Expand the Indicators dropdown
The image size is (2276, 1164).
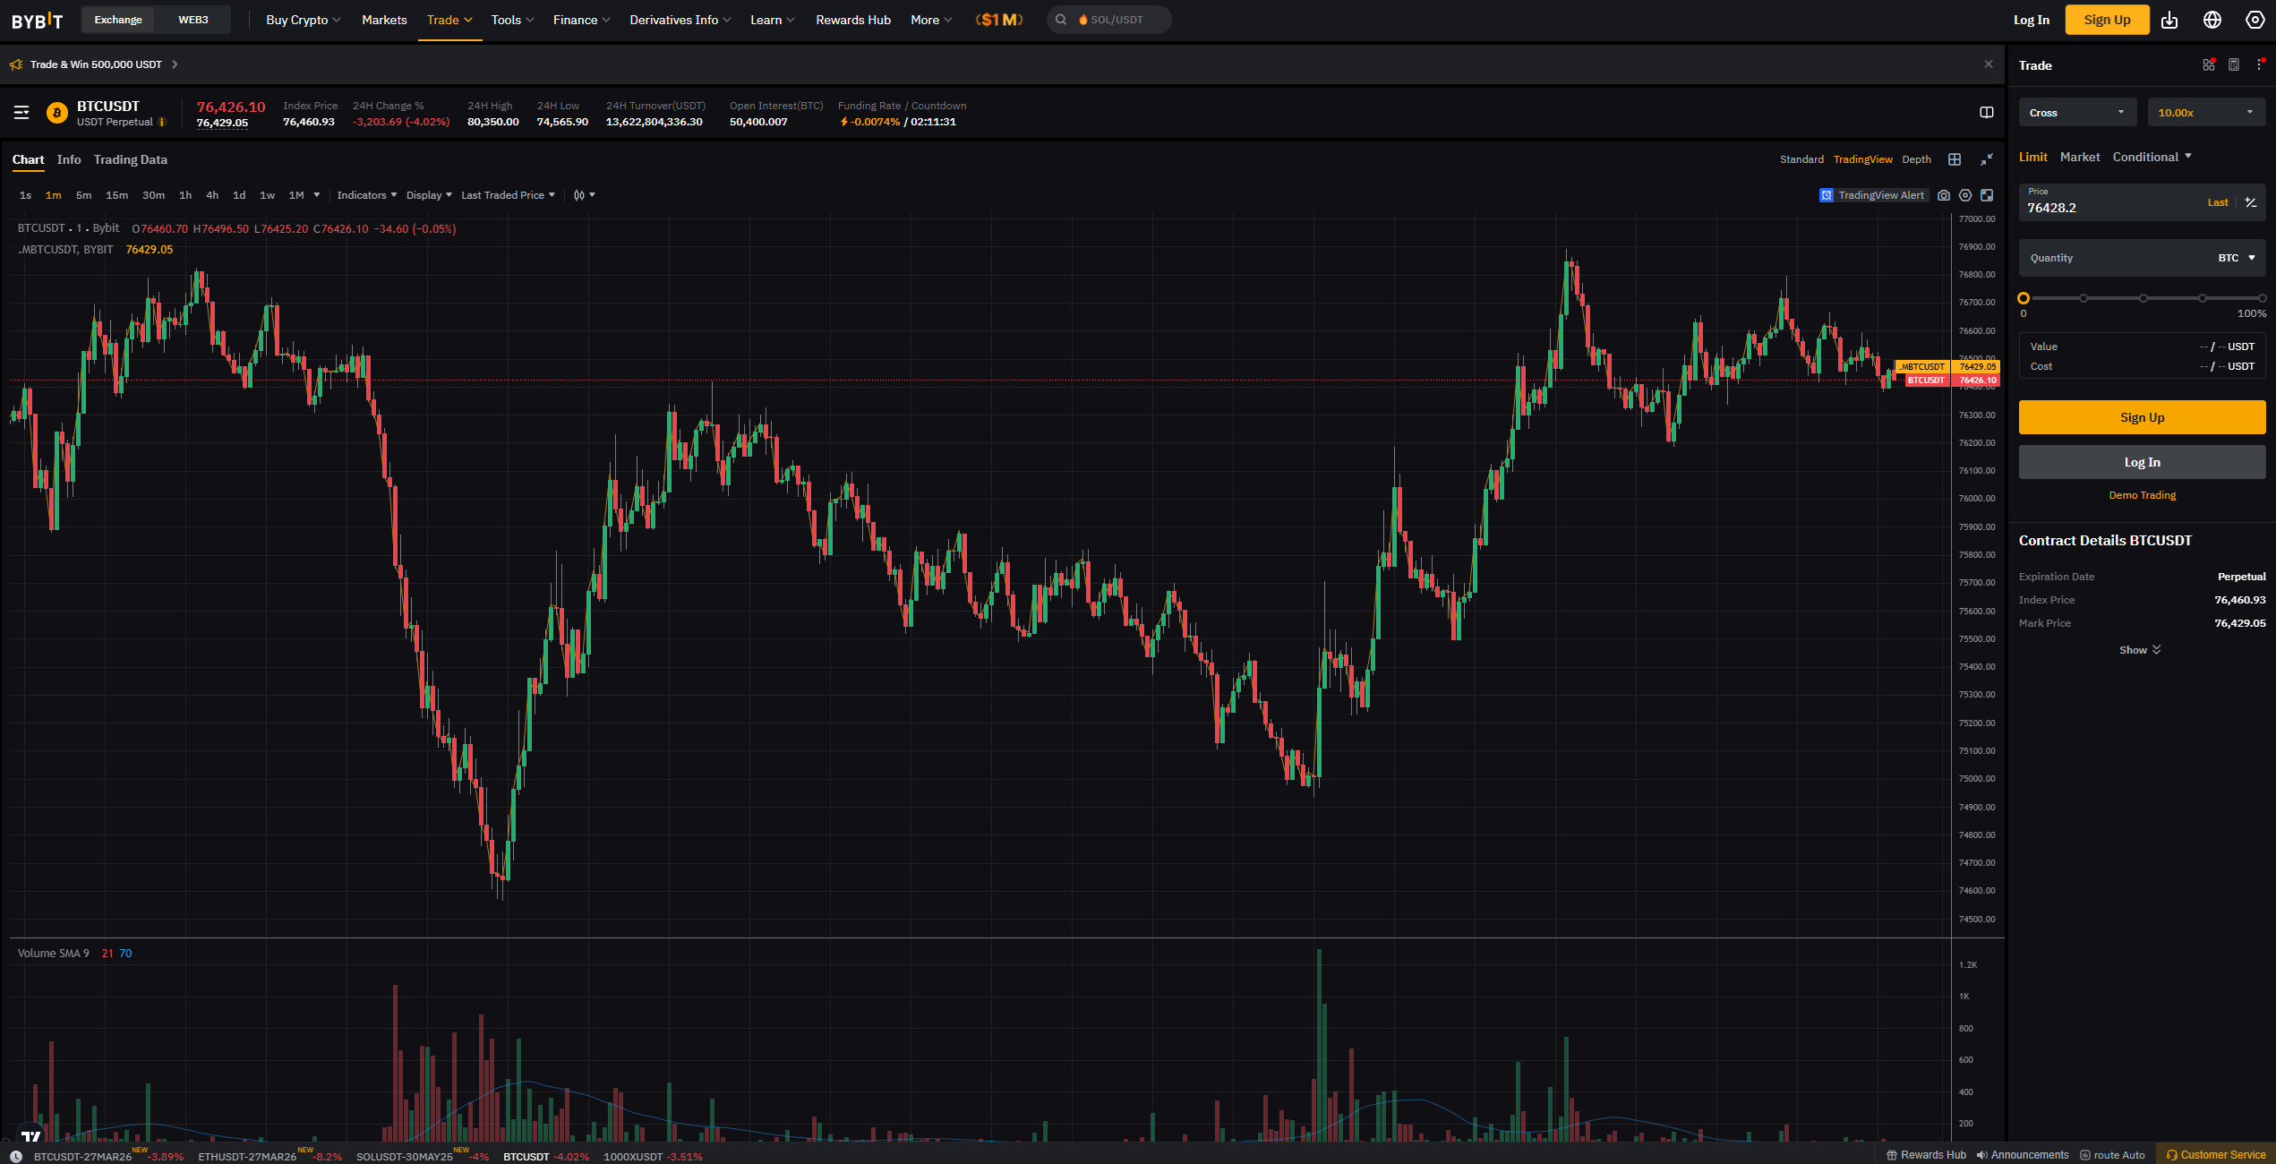(x=366, y=195)
